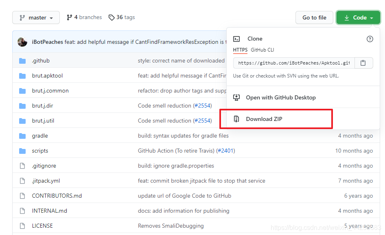Open the 36 tags link
This screenshot has width=385, height=235.
122,17
